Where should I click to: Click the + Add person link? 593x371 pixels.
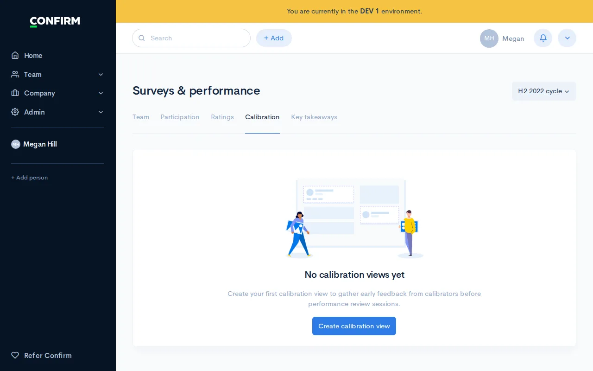pyautogui.click(x=30, y=178)
